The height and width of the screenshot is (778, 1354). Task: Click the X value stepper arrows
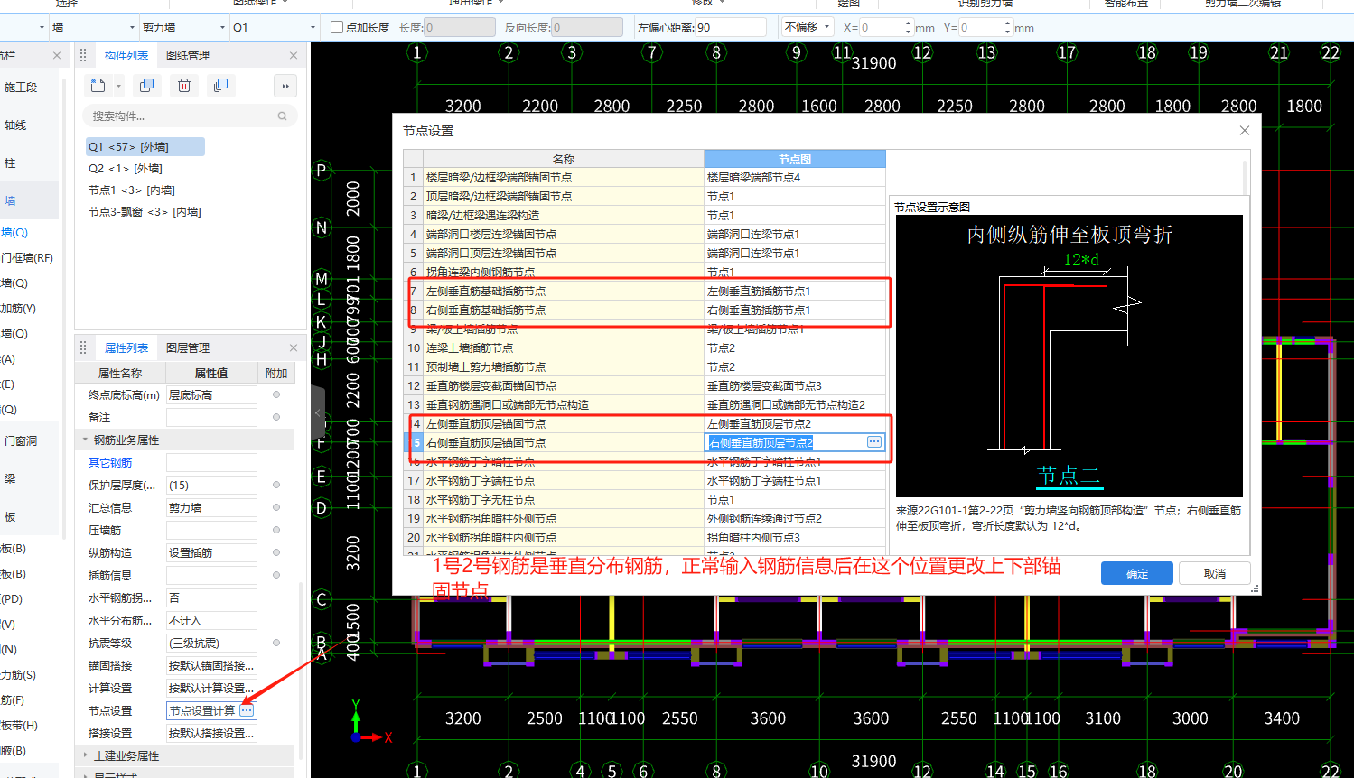click(908, 27)
